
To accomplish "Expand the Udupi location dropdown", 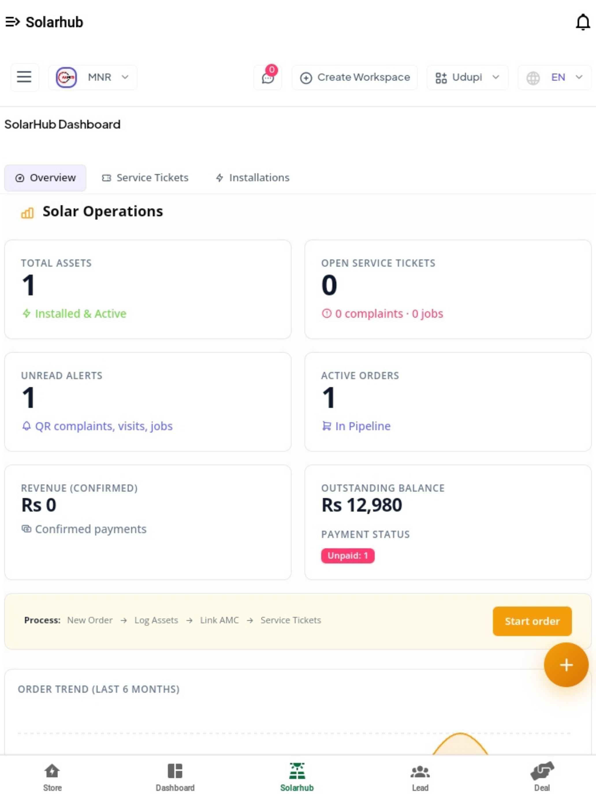I will pyautogui.click(x=467, y=77).
